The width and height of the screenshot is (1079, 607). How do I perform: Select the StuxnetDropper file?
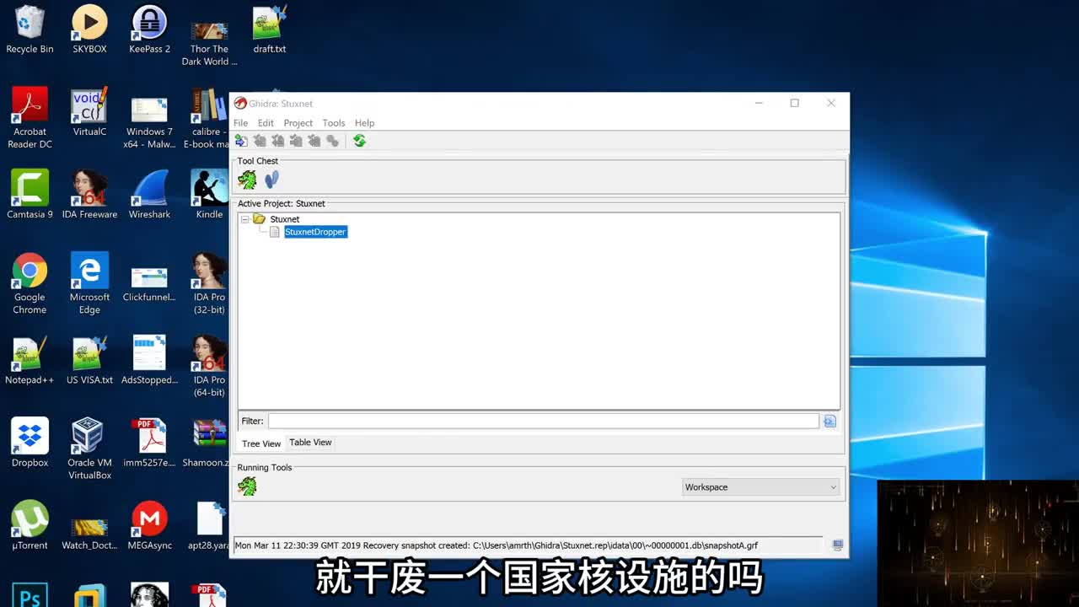[x=315, y=232]
